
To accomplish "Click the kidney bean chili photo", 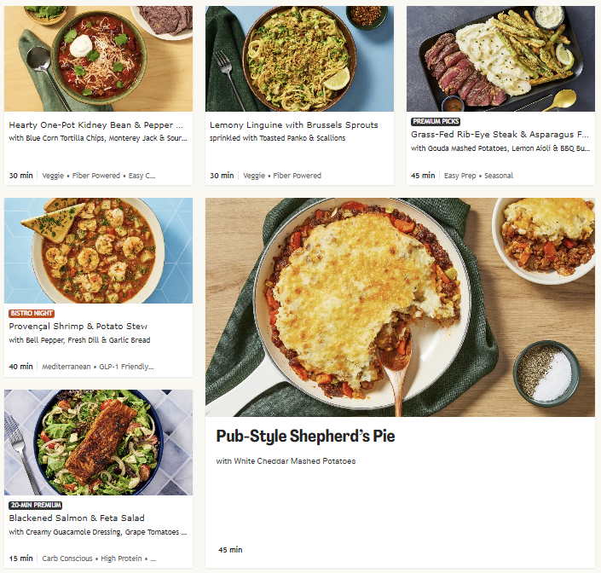I will tap(99, 59).
